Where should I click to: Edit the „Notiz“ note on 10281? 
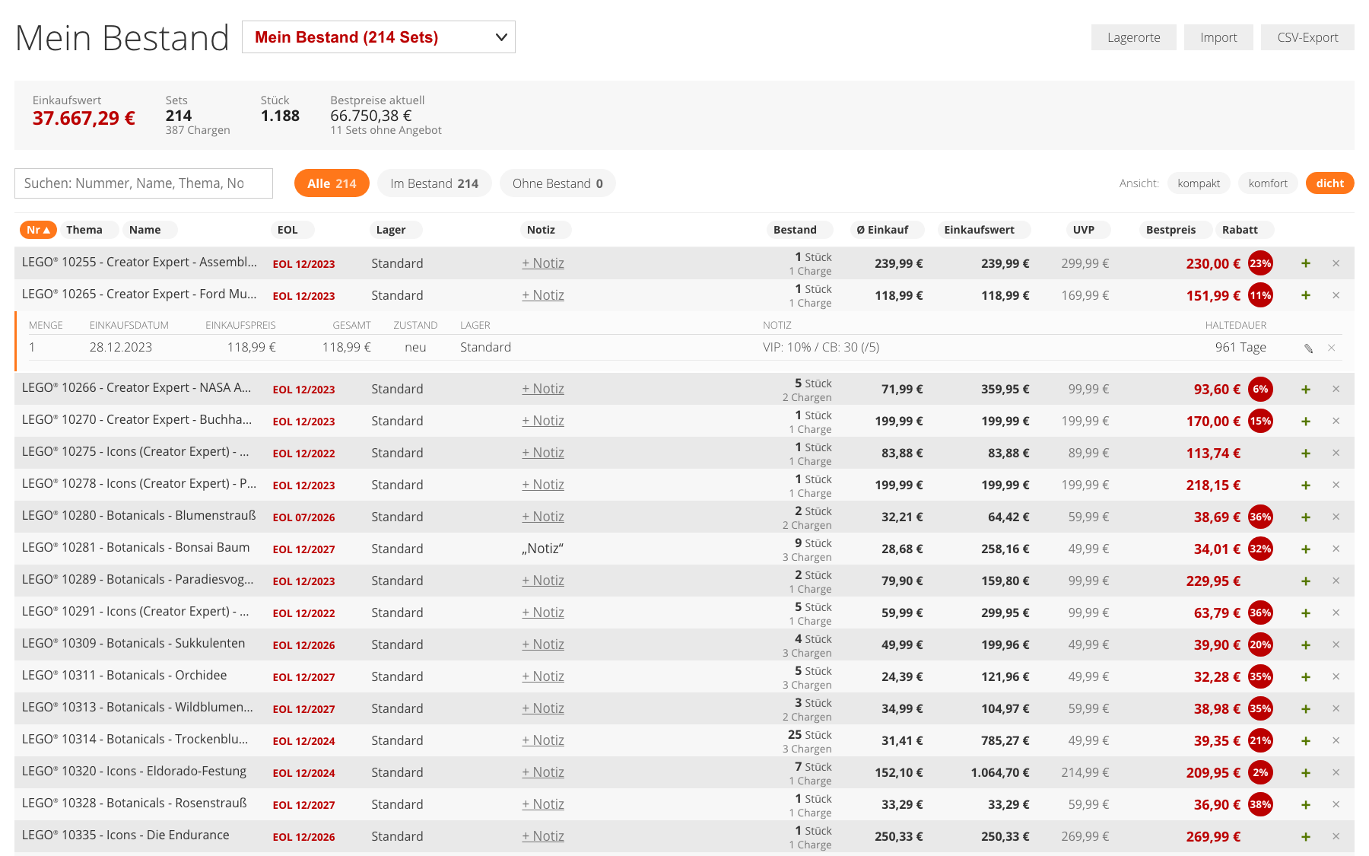click(x=543, y=549)
